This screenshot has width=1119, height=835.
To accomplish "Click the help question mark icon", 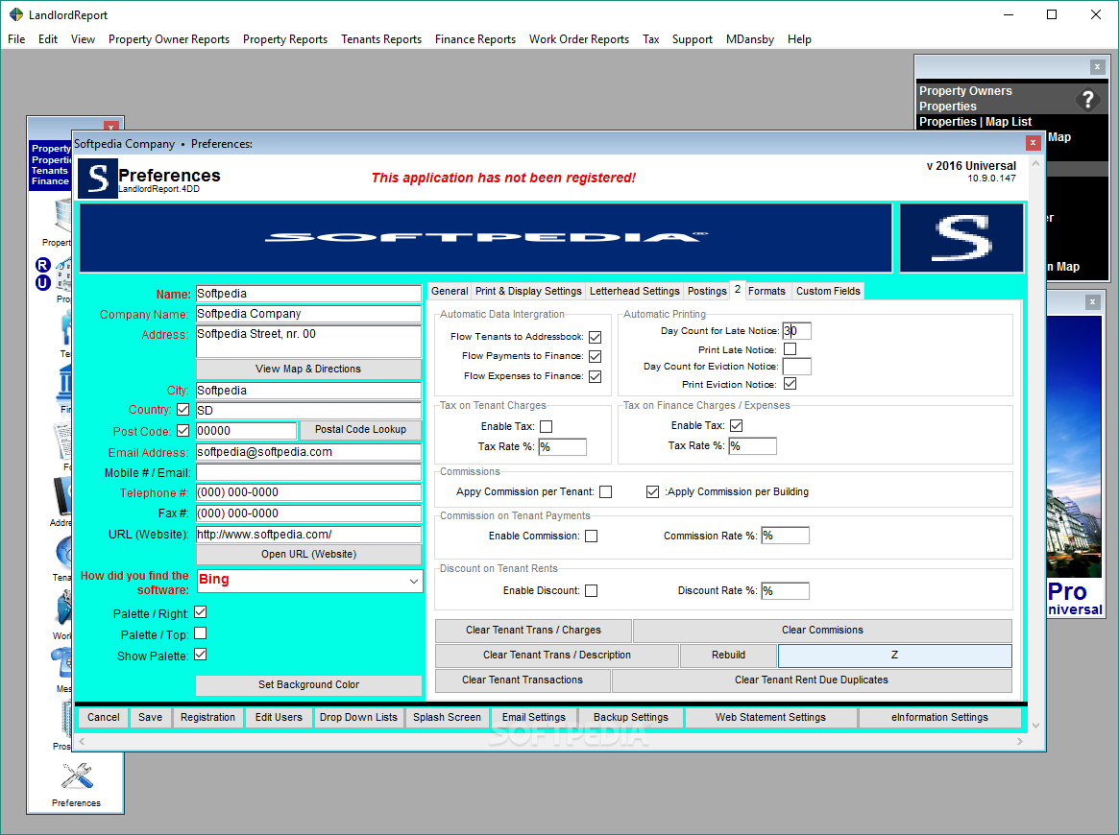I will tap(1087, 100).
